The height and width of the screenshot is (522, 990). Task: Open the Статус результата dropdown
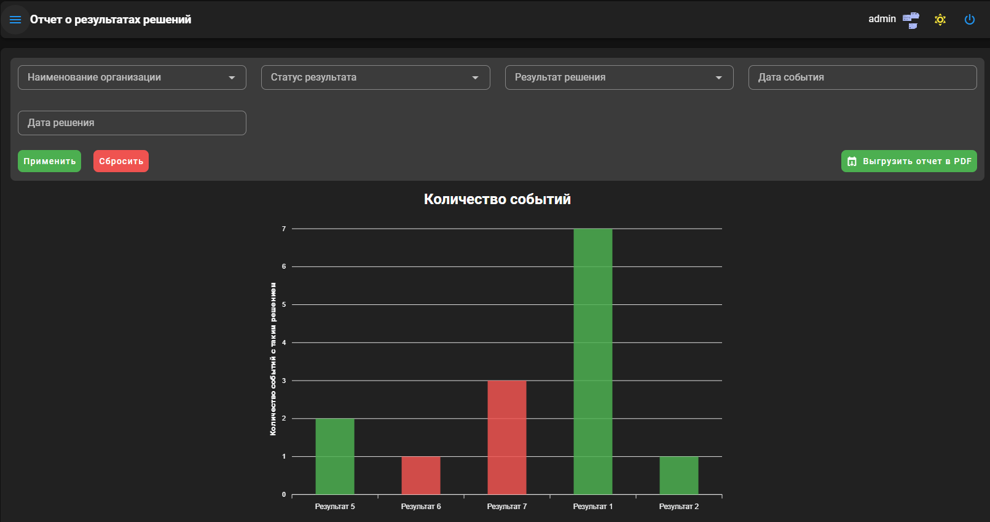tap(375, 77)
